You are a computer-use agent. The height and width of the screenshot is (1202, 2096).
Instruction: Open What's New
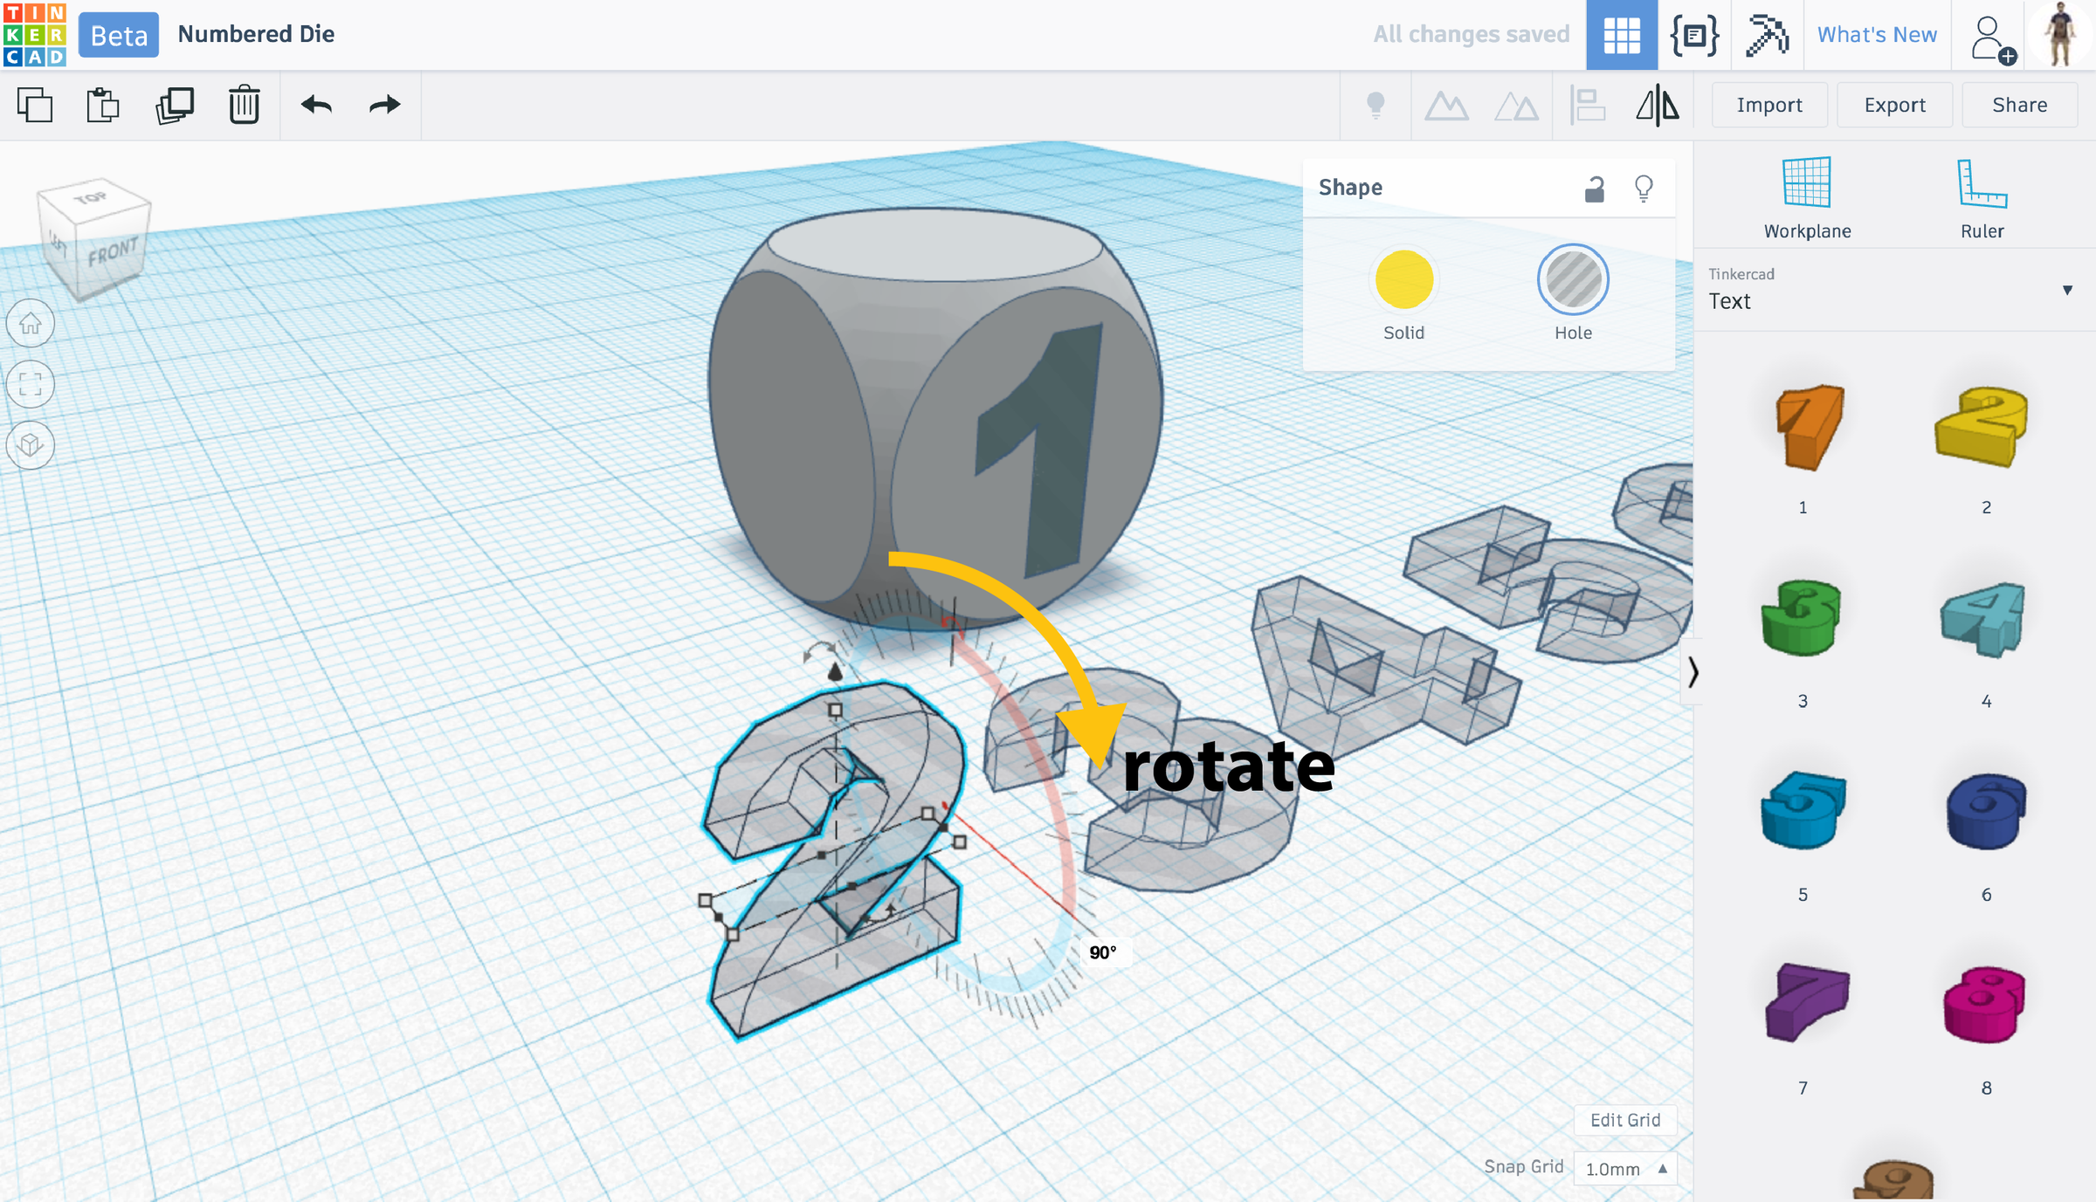coord(1877,35)
